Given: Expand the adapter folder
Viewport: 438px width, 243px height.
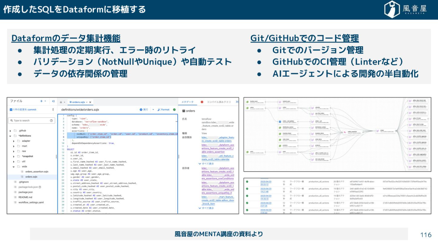Looking at the screenshot, I should pyautogui.click(x=14, y=140).
